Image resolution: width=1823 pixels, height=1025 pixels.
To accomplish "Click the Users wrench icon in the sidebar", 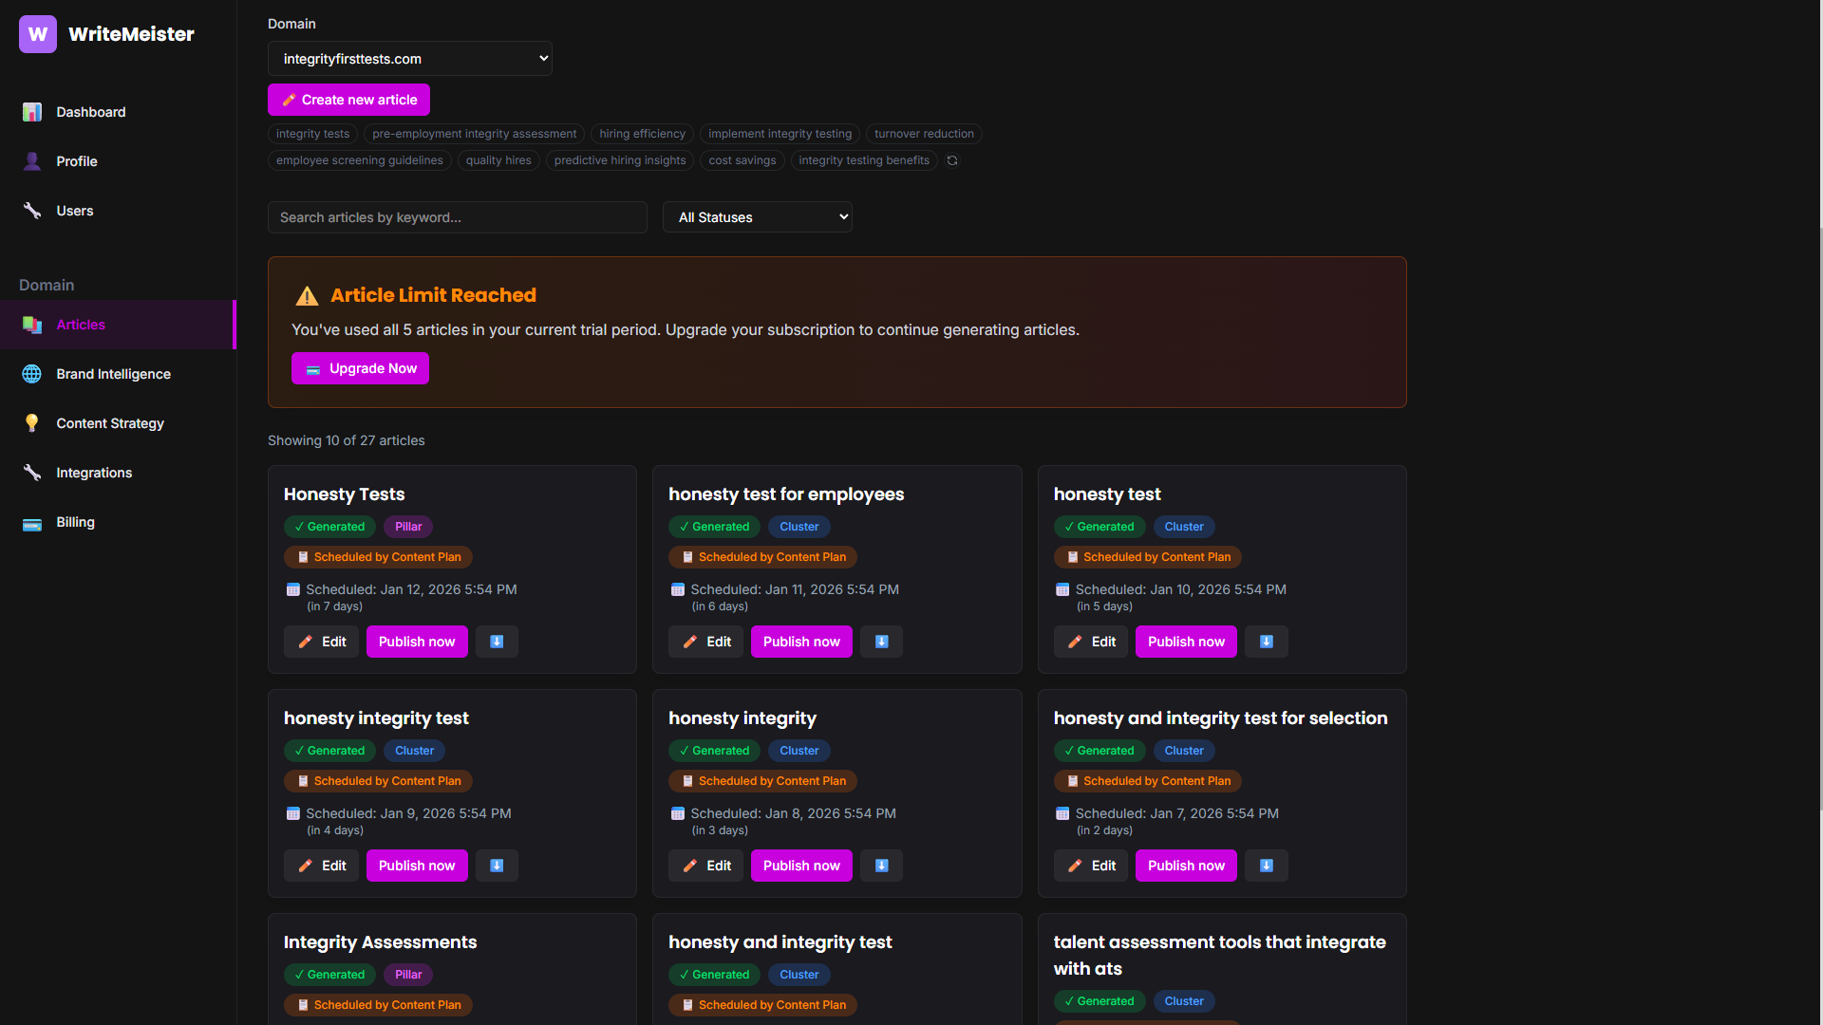I will pos(32,211).
